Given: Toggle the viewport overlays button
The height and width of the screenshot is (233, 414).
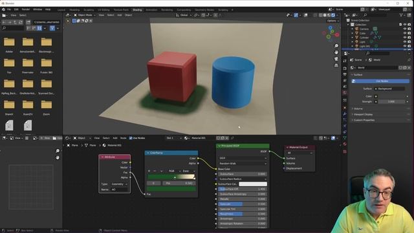Looking at the screenshot, I should pyautogui.click(x=306, y=15).
